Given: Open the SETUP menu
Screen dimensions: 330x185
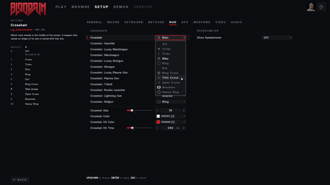Looking at the screenshot, I should tap(102, 7).
